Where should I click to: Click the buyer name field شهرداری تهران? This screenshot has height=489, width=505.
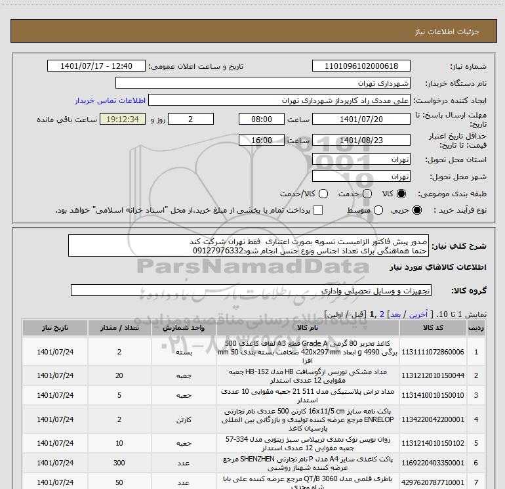(263, 83)
